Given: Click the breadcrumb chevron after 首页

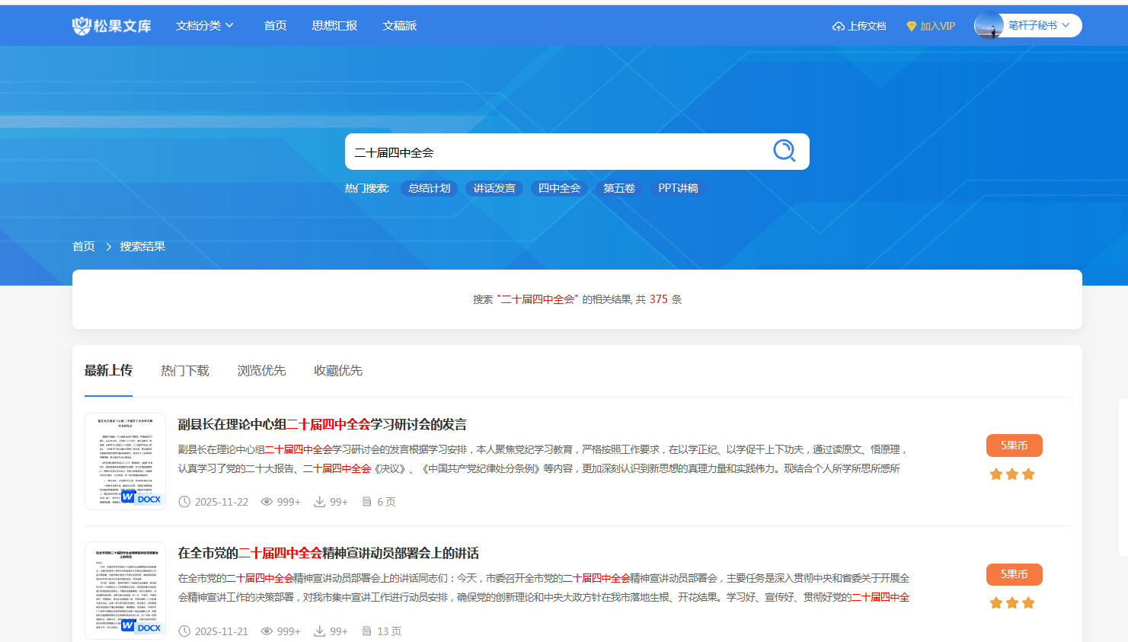Looking at the screenshot, I should pyautogui.click(x=109, y=247).
